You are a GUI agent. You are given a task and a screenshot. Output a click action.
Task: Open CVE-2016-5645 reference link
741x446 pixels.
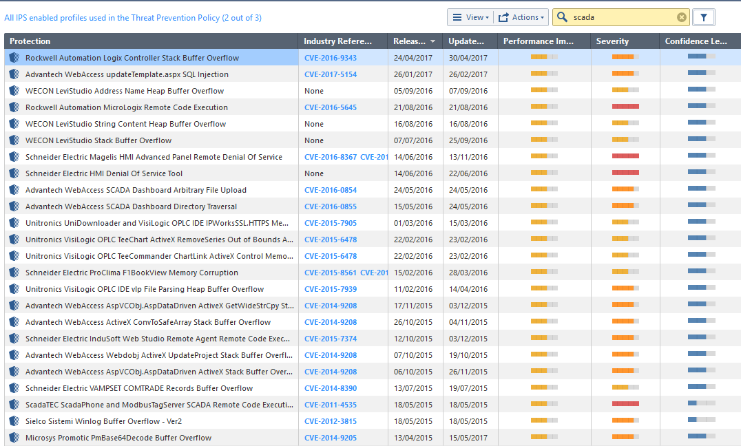pyautogui.click(x=331, y=107)
